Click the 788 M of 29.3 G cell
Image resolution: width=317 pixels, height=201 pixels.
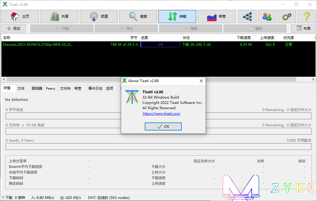[124, 45]
